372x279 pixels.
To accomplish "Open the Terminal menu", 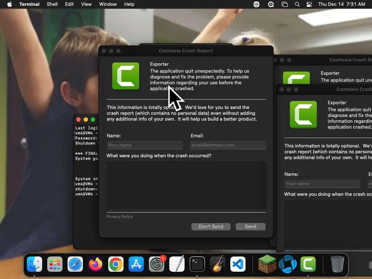I will tap(29, 4).
